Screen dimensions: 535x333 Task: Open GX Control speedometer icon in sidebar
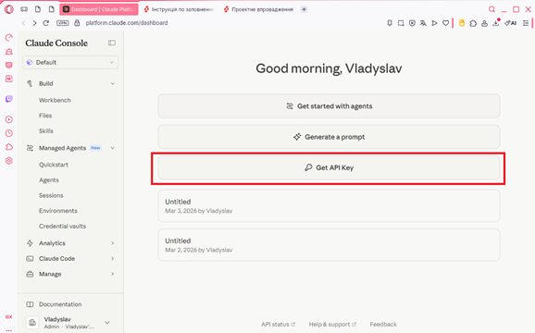tap(9, 37)
